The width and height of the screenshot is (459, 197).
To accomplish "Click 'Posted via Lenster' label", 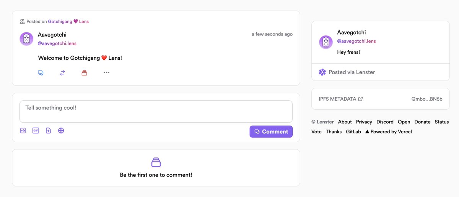I will pos(352,72).
